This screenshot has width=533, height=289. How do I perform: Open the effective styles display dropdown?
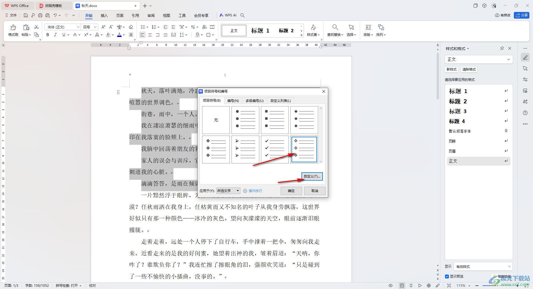[x=483, y=266]
